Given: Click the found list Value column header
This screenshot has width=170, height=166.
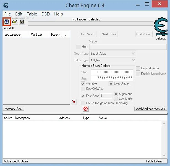Looking at the screenshot, I should (x=39, y=35).
